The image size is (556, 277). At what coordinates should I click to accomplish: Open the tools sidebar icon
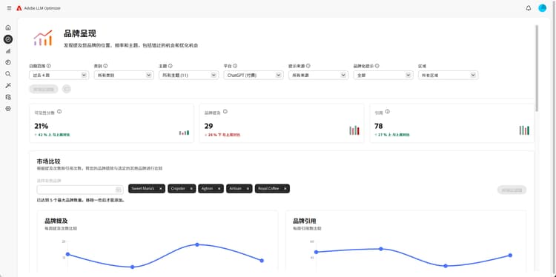(8, 85)
